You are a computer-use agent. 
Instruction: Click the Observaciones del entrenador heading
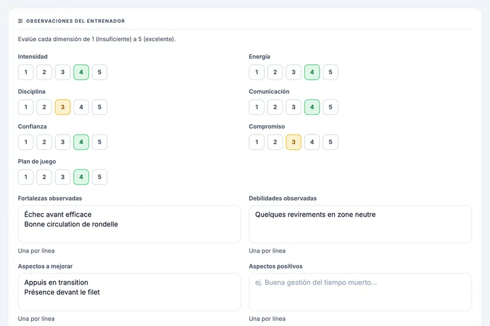(x=75, y=21)
